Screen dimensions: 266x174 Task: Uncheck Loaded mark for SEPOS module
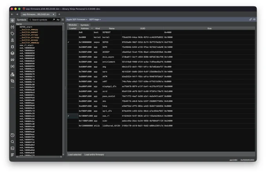click(x=68, y=42)
